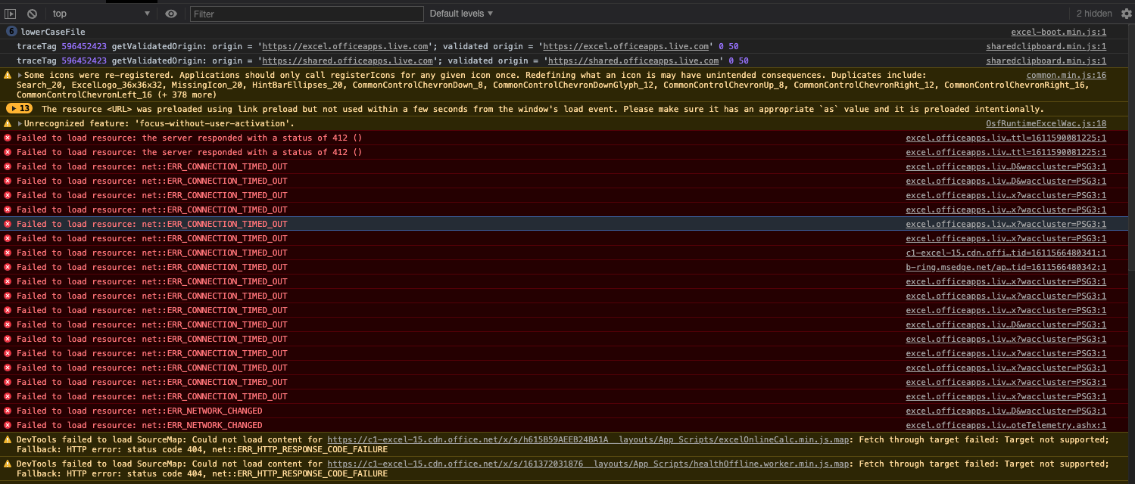The image size is (1135, 484).
Task: Open sharedclipboard.min.js:1 link on the shared.officeapps traceTag row
Action: tap(1046, 60)
